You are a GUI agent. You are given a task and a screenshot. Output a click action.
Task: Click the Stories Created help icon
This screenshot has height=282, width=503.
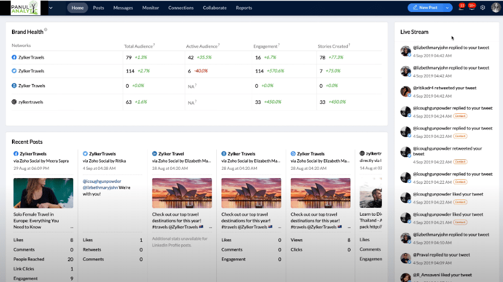pos(349,44)
